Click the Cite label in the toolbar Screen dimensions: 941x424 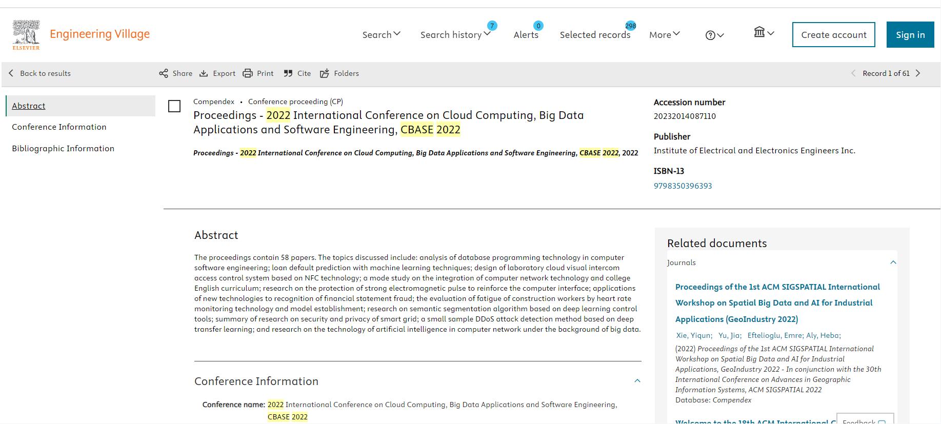click(x=304, y=73)
